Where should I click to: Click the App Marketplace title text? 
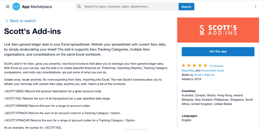pyautogui.click(x=37, y=7)
